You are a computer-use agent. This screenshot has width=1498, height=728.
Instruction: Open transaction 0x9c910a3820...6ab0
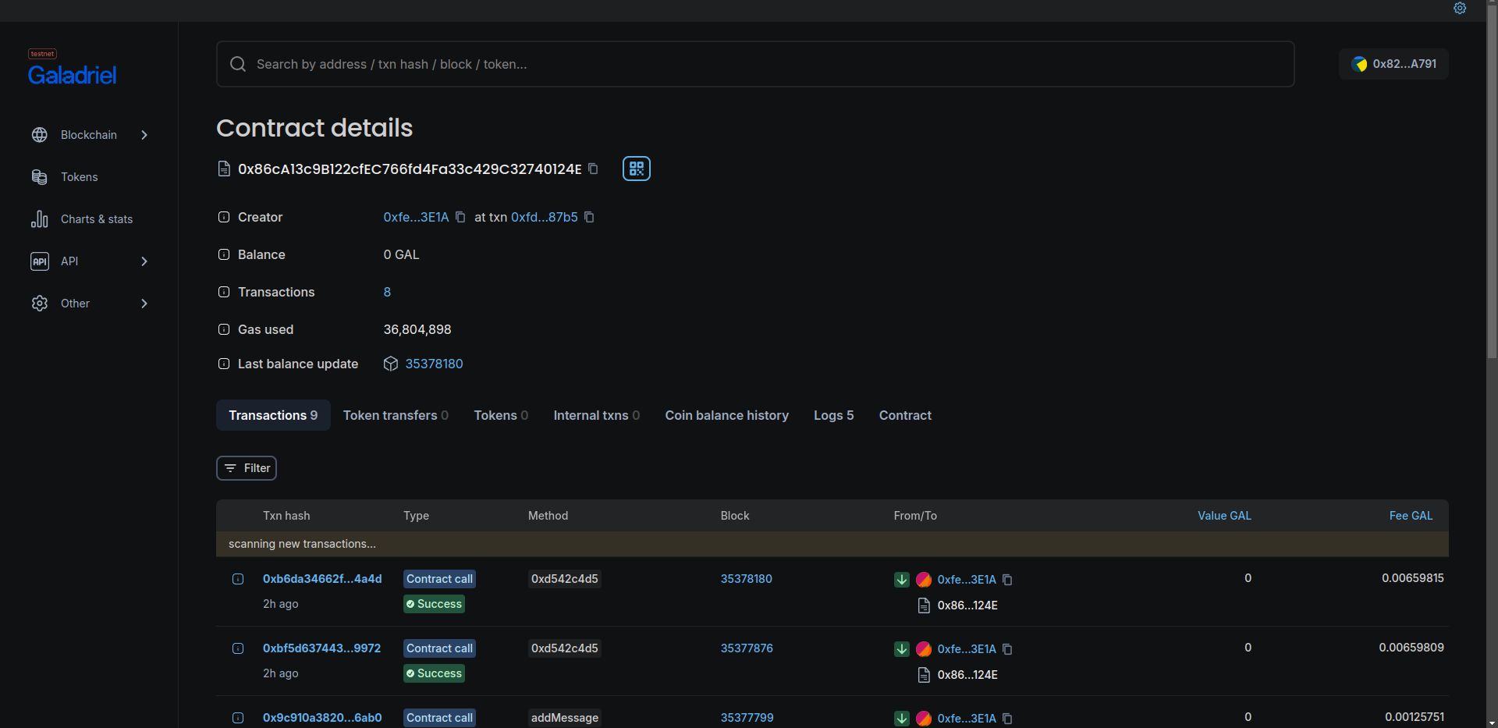coord(322,718)
